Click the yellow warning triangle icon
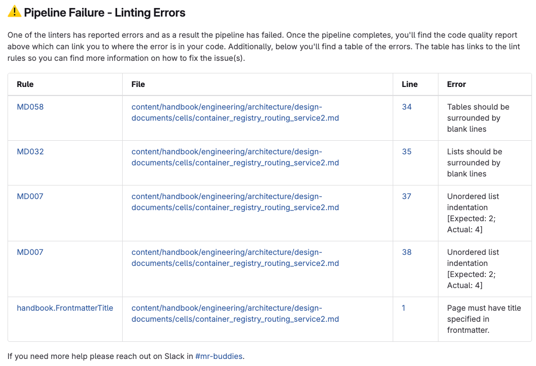 click(15, 12)
